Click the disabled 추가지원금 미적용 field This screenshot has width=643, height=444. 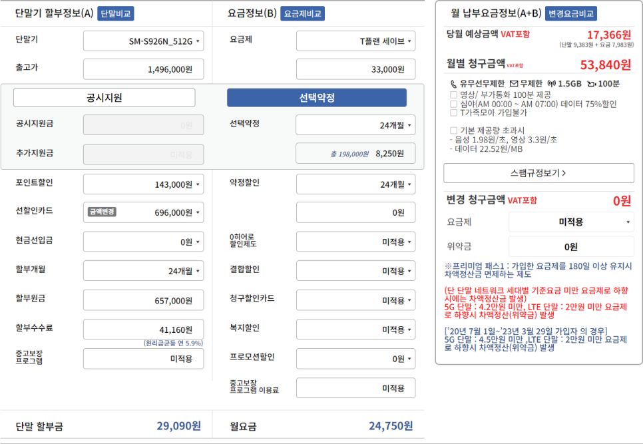pyautogui.click(x=144, y=154)
